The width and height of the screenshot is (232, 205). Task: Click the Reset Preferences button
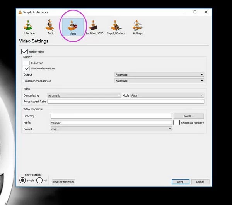click(63, 182)
